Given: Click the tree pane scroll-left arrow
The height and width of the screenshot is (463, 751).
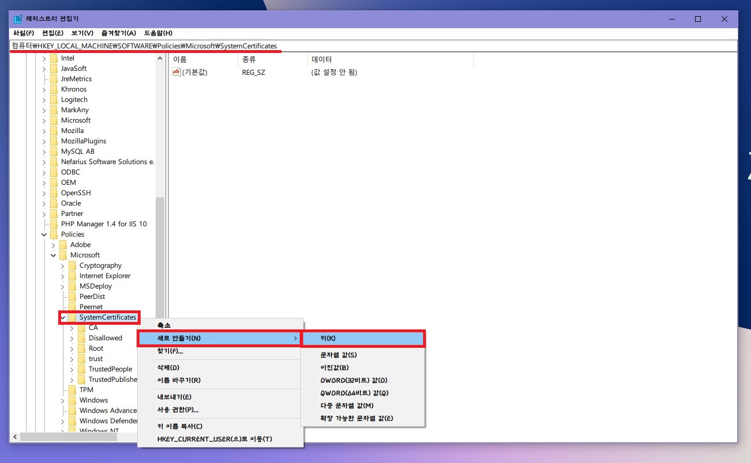Looking at the screenshot, I should pos(15,437).
